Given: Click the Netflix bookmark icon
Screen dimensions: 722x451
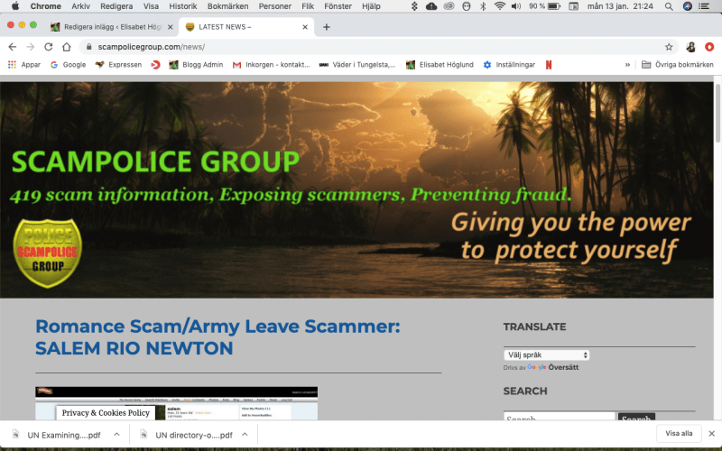Looking at the screenshot, I should click(549, 65).
